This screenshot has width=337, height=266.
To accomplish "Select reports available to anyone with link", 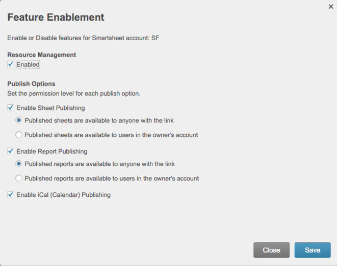I will [19, 164].
